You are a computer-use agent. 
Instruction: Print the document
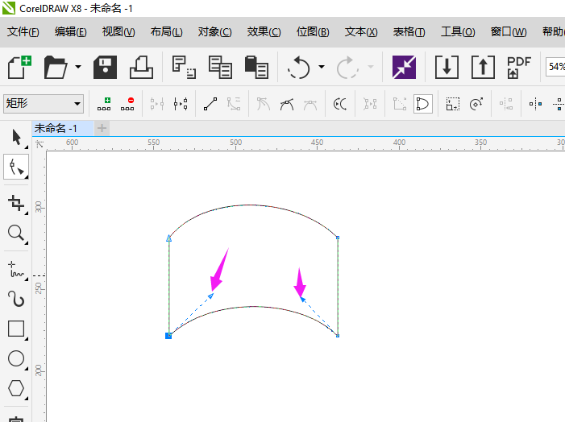(x=141, y=67)
